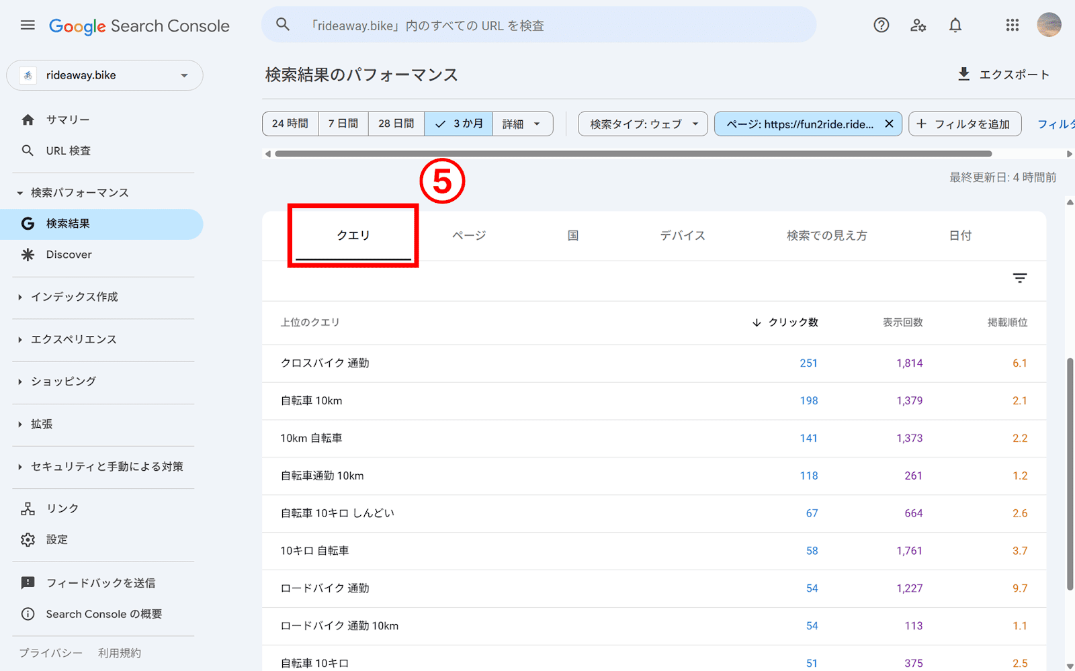The height and width of the screenshot is (671, 1075).
Task: Open the table filter funnel icon
Action: [1020, 278]
